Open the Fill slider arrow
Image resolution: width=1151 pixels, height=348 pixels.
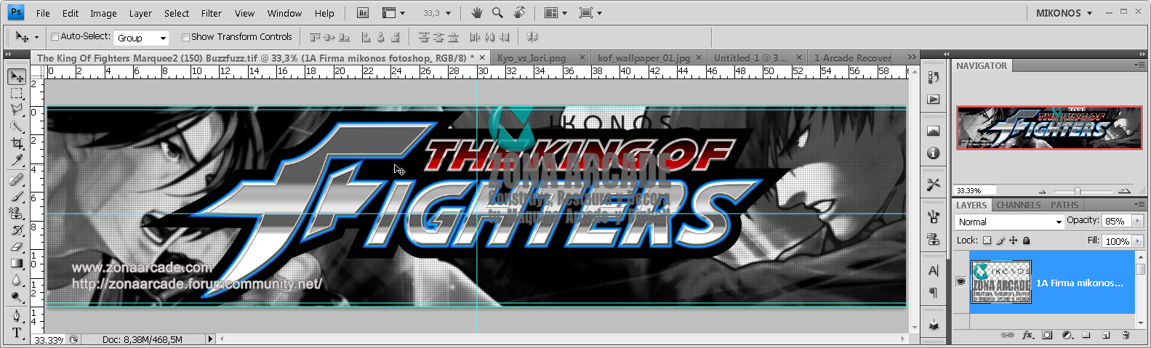click(1138, 241)
